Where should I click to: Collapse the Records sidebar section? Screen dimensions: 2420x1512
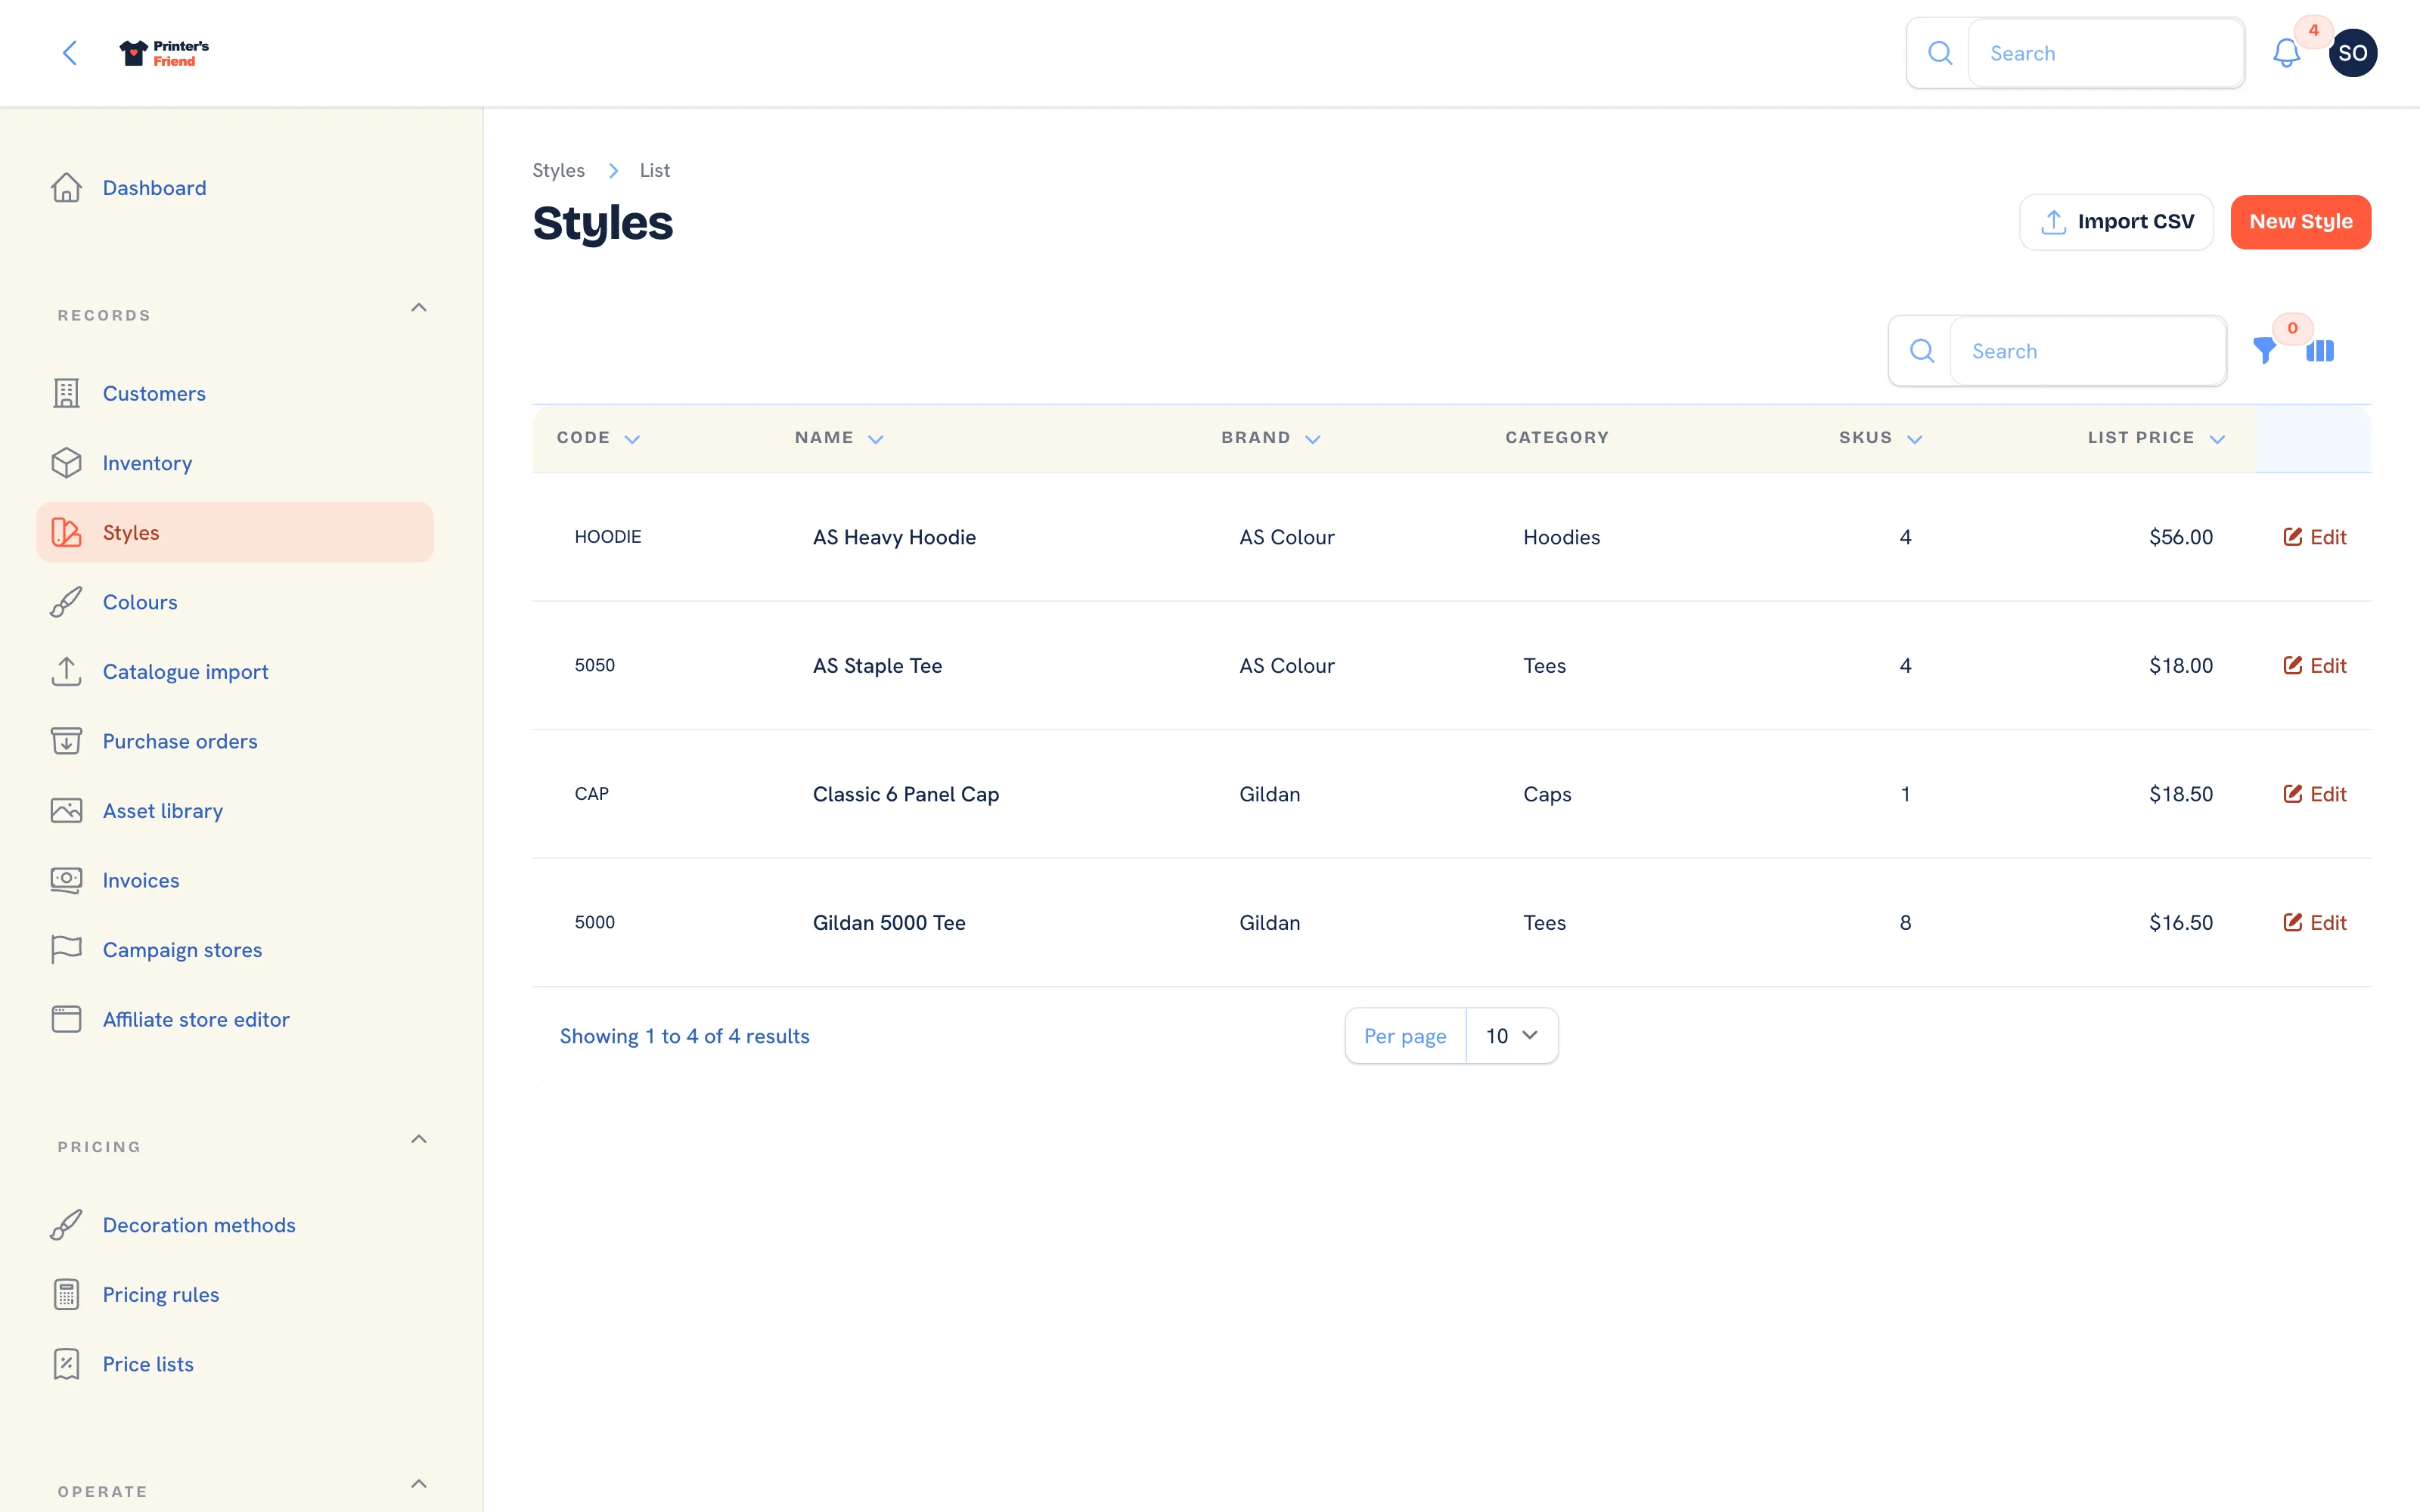pos(419,308)
